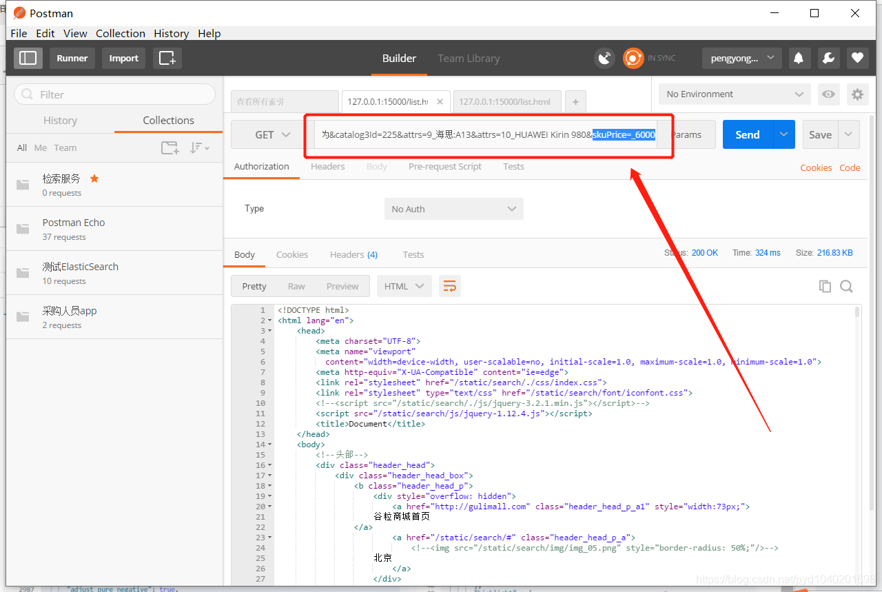The image size is (882, 592).
Task: Open the Help menu
Action: 209,33
